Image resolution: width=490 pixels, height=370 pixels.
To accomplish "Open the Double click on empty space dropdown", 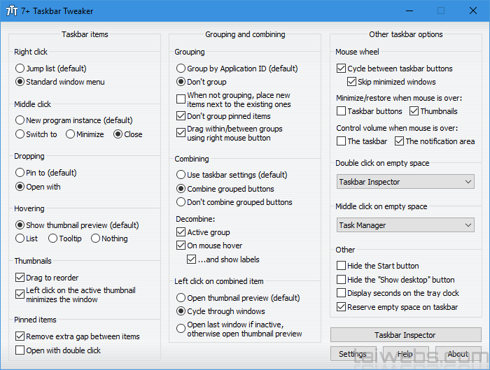I will tap(405, 182).
